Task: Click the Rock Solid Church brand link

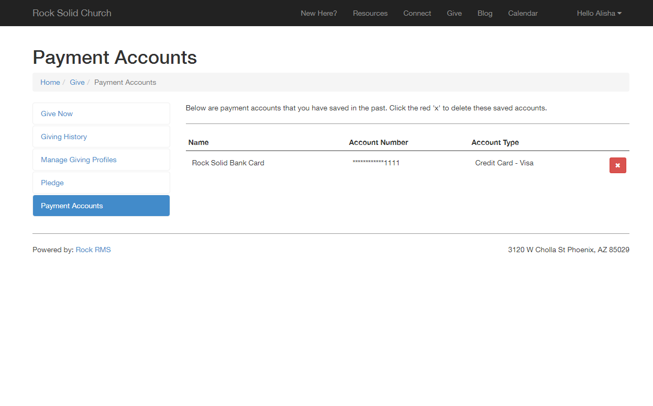Action: pos(72,13)
